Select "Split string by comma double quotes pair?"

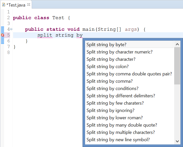[x=129, y=74]
